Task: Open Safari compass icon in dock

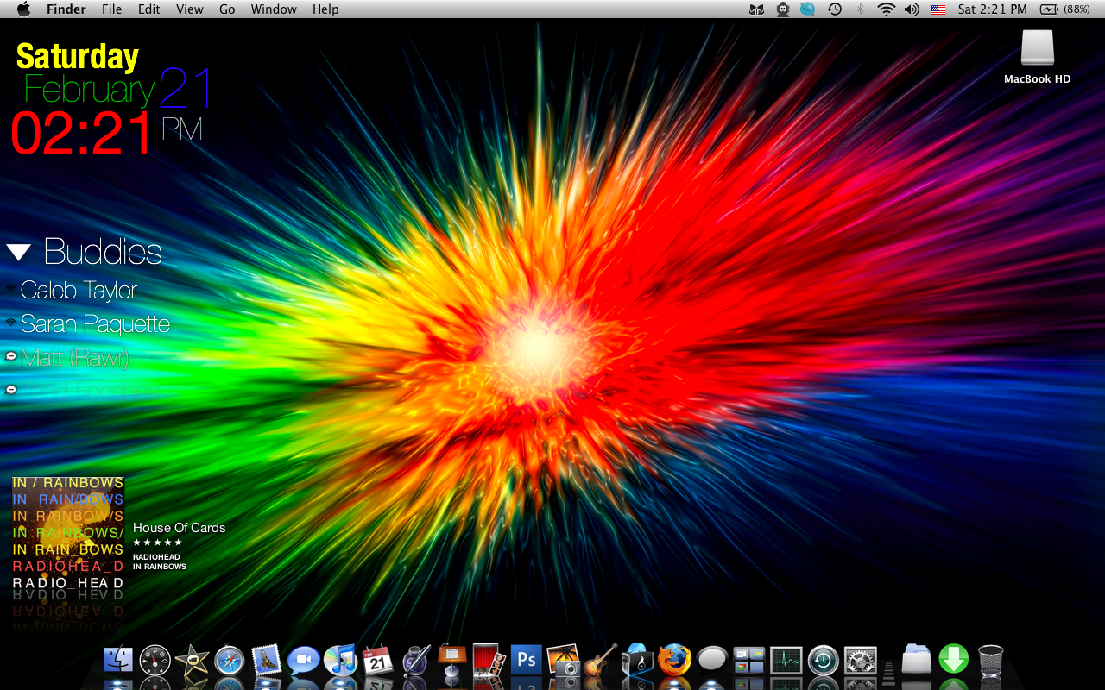Action: (230, 661)
